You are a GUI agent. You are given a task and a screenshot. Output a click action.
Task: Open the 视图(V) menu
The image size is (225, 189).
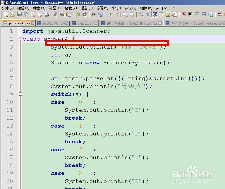coord(55,8)
